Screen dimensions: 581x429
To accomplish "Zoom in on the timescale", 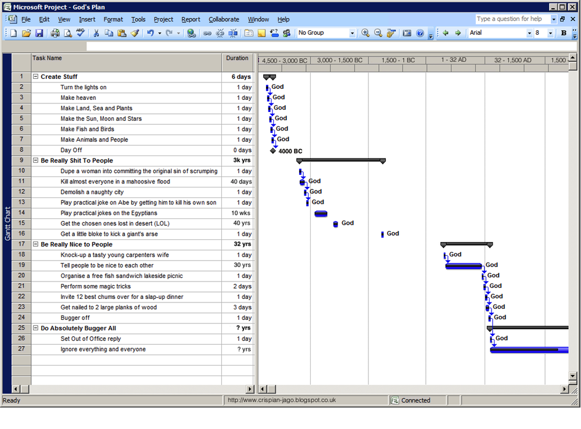I will pos(365,33).
